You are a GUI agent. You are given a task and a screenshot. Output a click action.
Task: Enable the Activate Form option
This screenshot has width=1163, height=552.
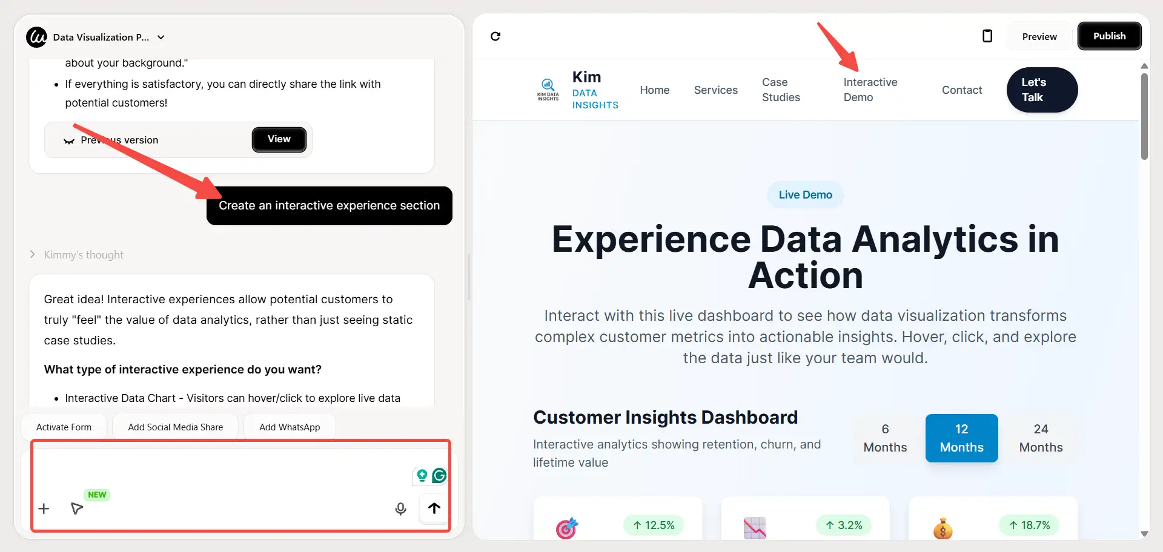[64, 427]
